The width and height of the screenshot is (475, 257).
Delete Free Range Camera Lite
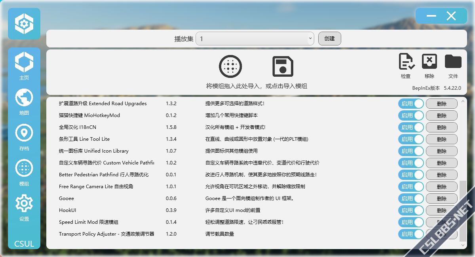442,187
